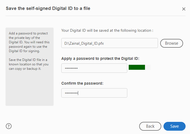The height and width of the screenshot is (134, 190).
Task: Click the 'Add a password to protect' help paragraph
Action: (x=29, y=42)
